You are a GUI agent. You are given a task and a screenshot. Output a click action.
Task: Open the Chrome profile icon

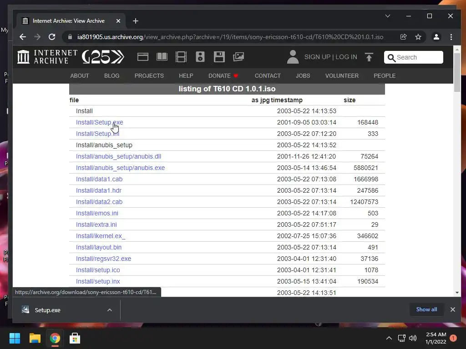tap(436, 37)
